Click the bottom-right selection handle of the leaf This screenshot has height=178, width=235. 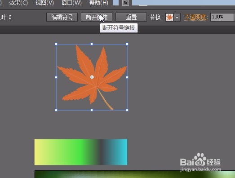127,110
